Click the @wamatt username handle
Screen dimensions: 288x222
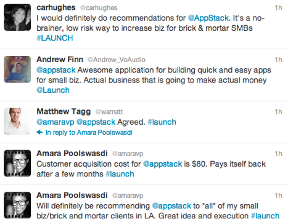click(x=109, y=112)
